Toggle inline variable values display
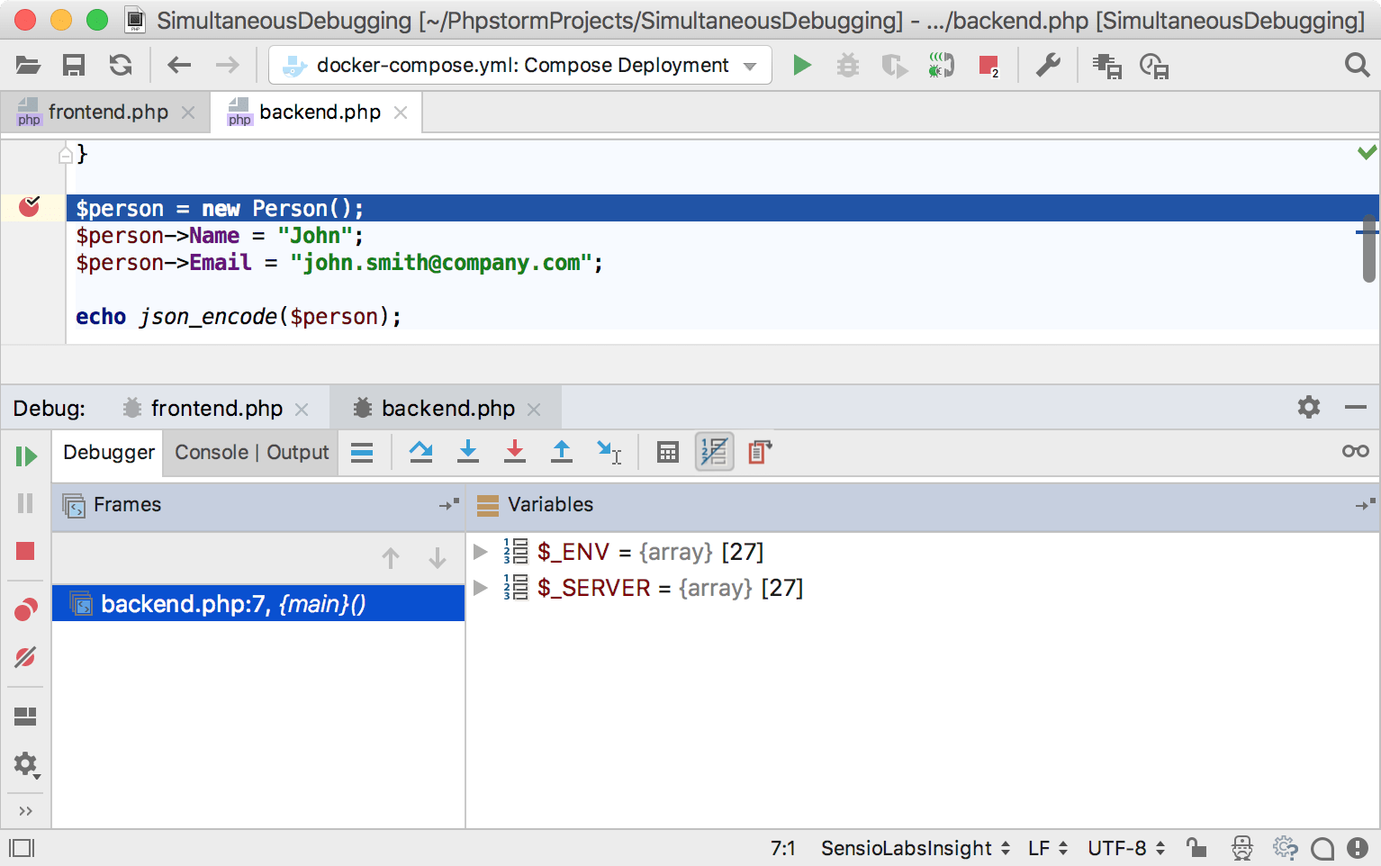The height and width of the screenshot is (866, 1381). click(x=714, y=452)
